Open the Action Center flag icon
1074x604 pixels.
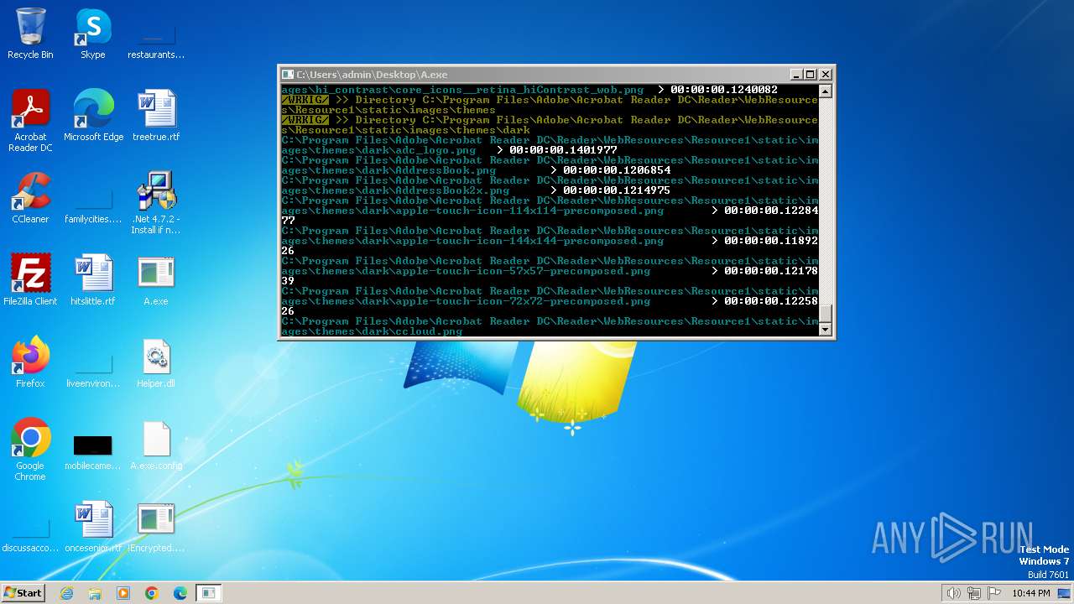coord(994,593)
